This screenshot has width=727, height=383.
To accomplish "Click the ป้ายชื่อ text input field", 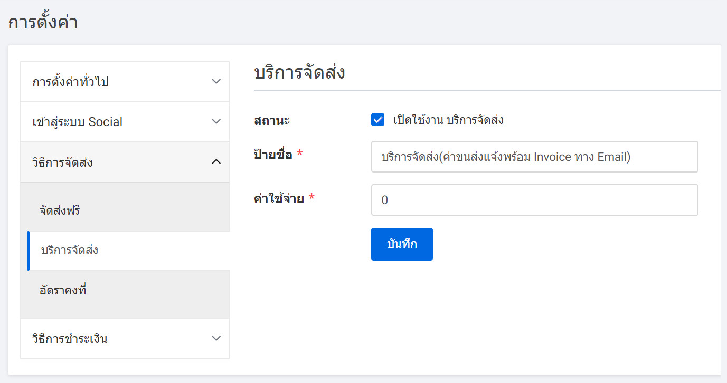I will 535,157.
